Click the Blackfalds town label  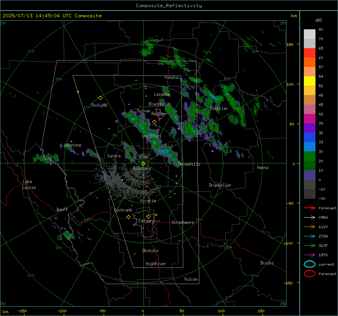pos(160,104)
